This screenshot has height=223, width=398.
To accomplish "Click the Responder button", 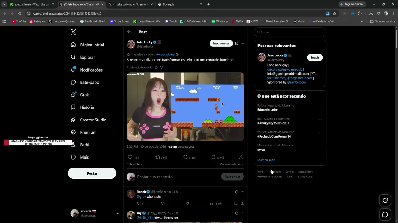I will point(232,177).
